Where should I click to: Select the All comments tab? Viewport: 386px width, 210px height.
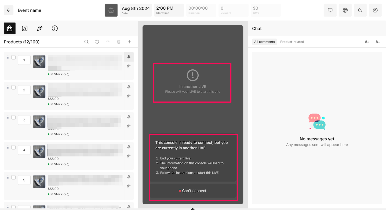pos(264,42)
